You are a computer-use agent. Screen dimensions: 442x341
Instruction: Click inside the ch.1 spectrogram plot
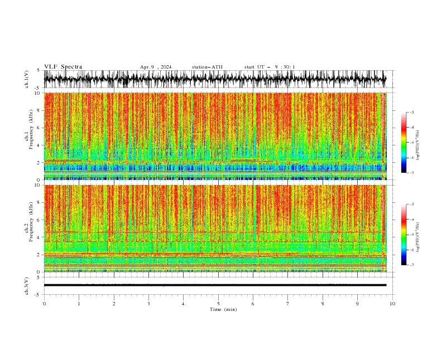[215, 136]
